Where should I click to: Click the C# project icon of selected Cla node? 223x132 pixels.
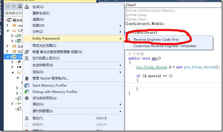coord(14,57)
